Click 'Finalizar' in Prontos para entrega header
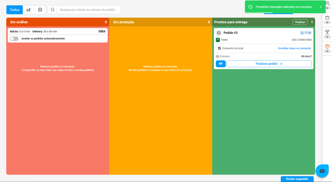The height and width of the screenshot is (182, 332). pos(300,22)
